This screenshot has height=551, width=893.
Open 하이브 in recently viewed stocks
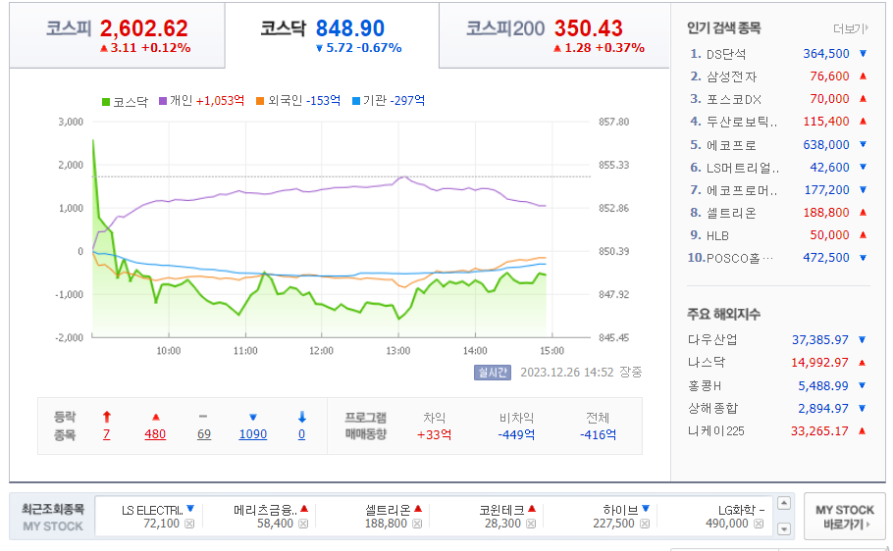click(x=620, y=510)
